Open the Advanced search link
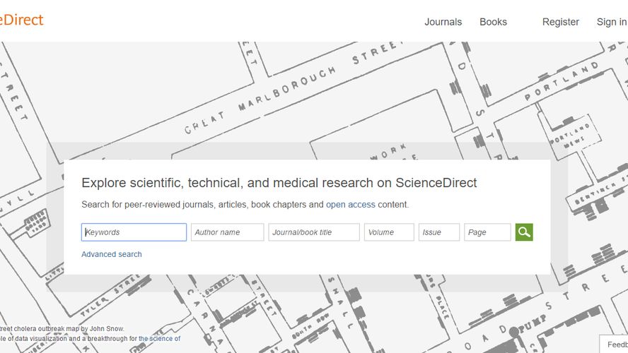This screenshot has height=353, width=628. (112, 254)
